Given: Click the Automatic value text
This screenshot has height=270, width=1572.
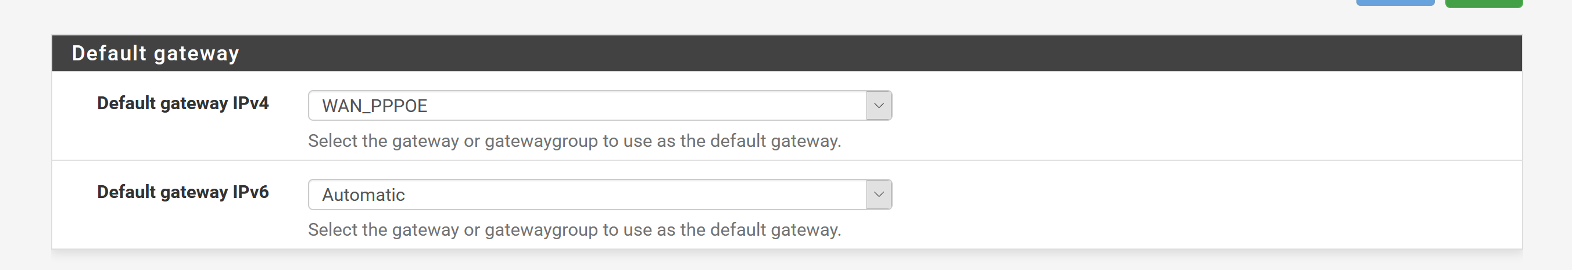Looking at the screenshot, I should 363,195.
